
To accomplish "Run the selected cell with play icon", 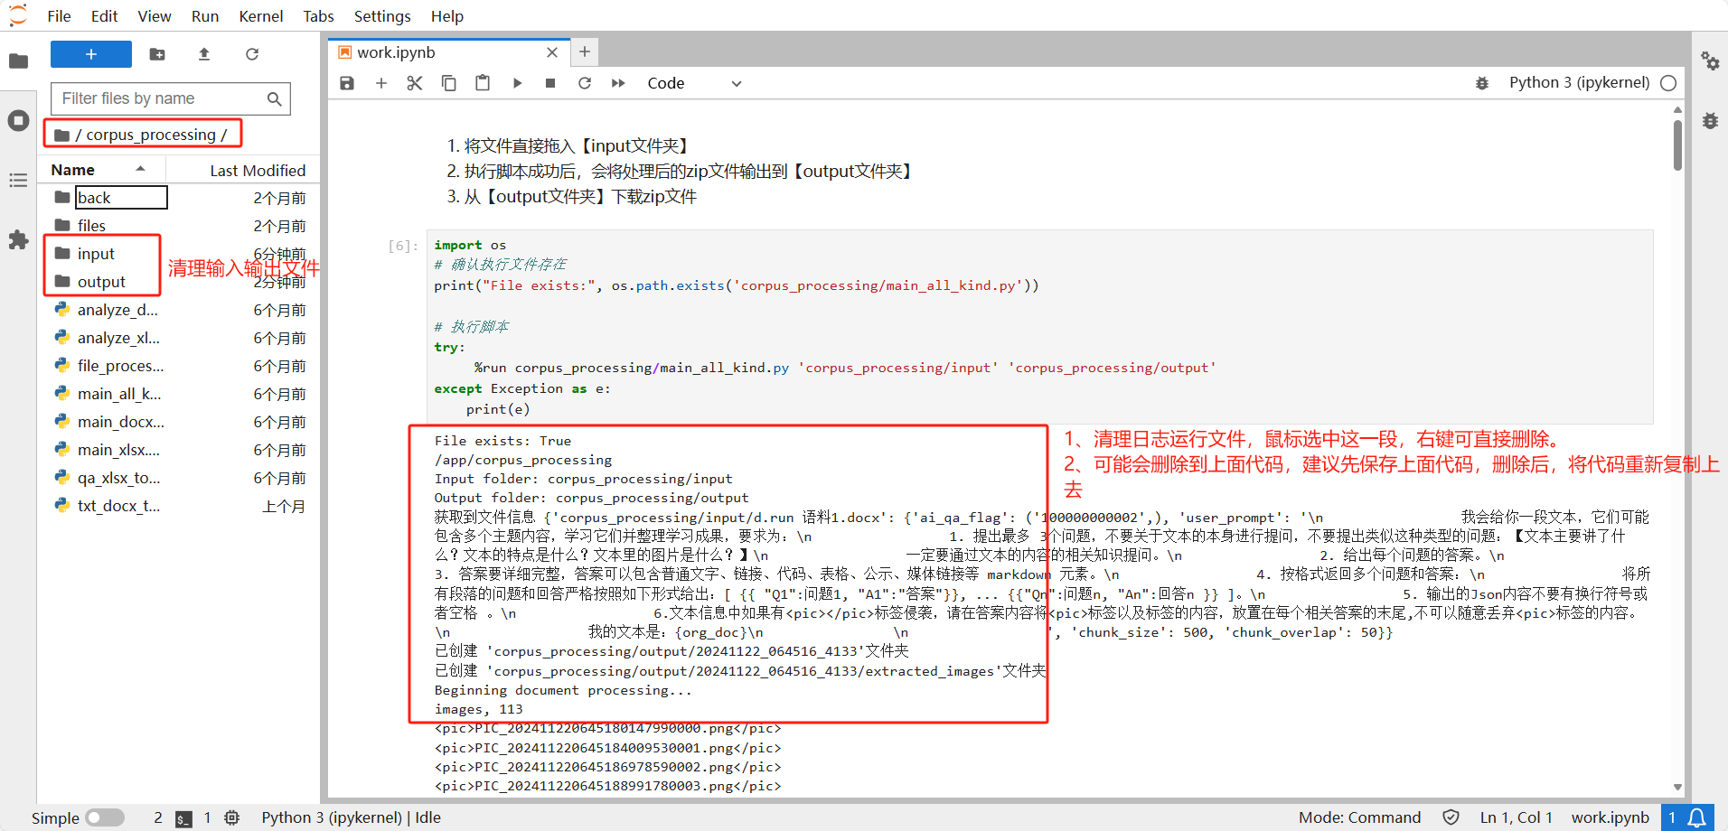I will (x=517, y=83).
